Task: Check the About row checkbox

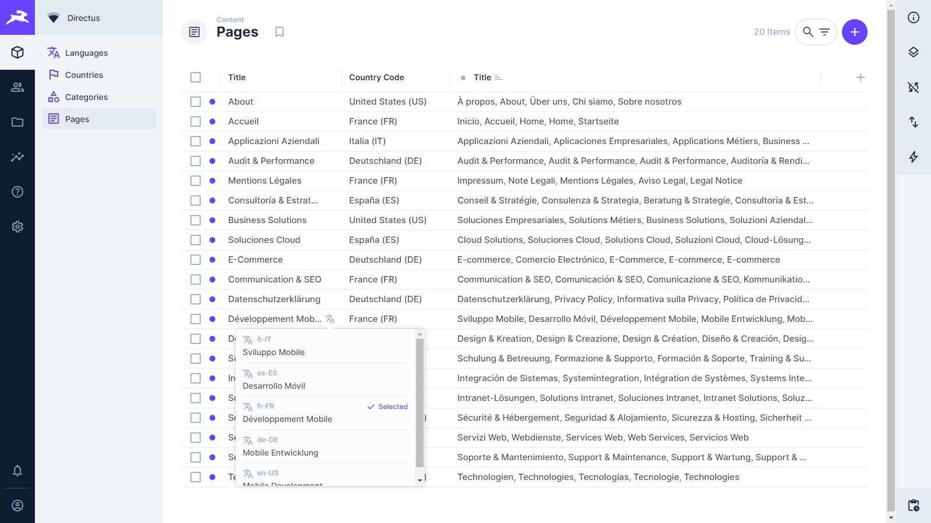Action: [x=196, y=102]
